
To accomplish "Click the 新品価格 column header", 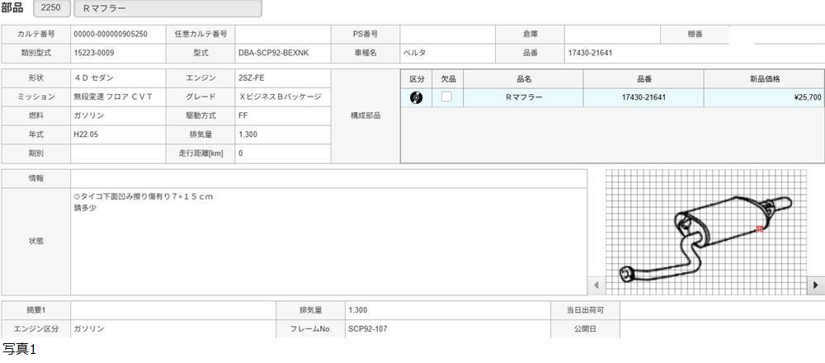I will coord(764,78).
